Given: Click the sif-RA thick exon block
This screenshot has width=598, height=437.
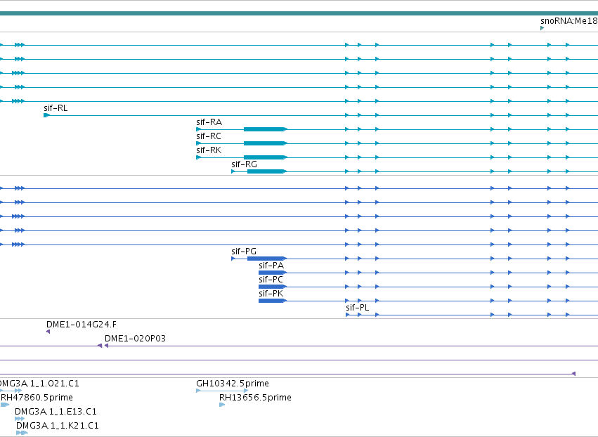Looking at the screenshot, I should [x=265, y=129].
